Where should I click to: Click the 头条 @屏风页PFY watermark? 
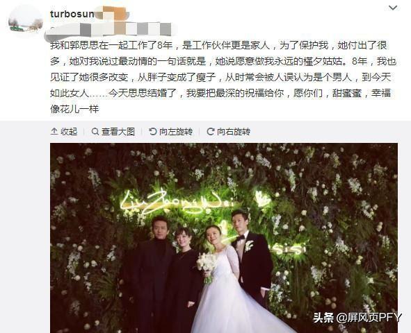tap(357, 318)
